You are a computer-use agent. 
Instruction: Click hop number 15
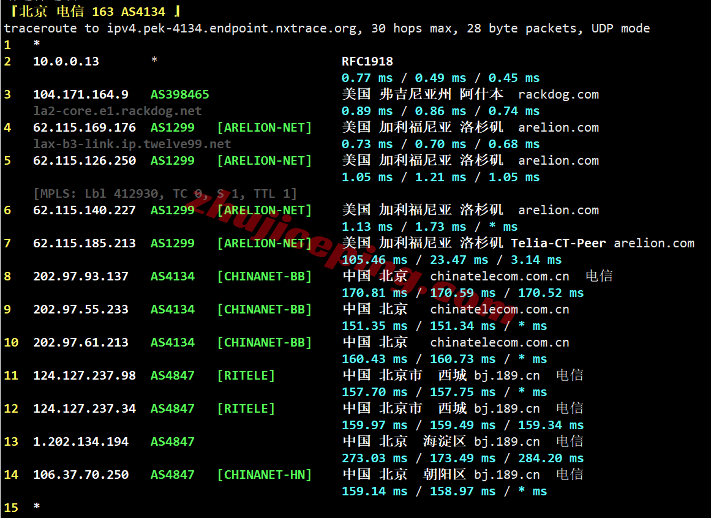(x=12, y=508)
